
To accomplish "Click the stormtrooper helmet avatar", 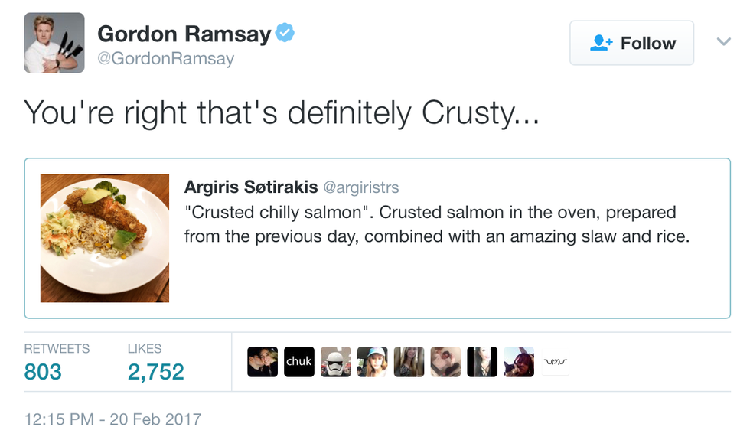I will (335, 362).
